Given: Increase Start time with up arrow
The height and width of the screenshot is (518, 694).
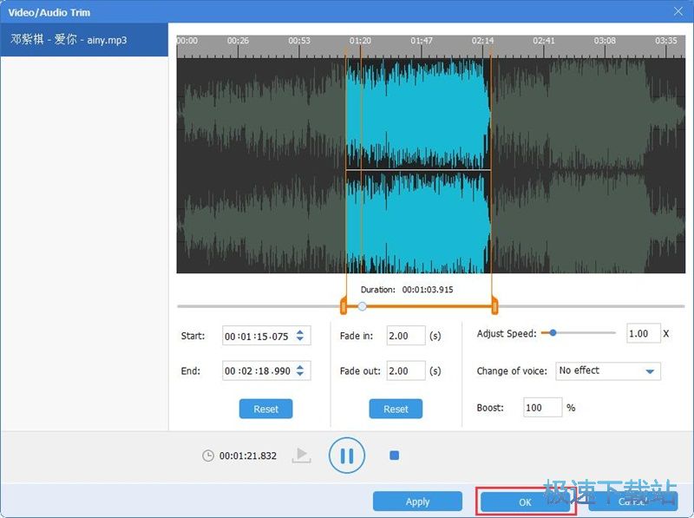Looking at the screenshot, I should tap(300, 332).
